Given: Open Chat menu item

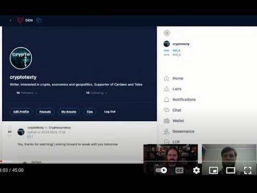Looking at the screenshot, I should point(177,110).
